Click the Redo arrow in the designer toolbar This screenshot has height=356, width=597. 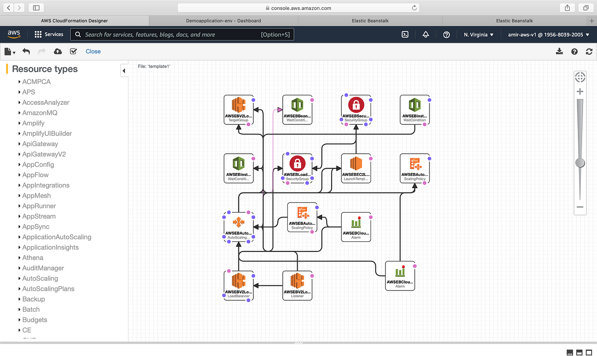click(42, 52)
